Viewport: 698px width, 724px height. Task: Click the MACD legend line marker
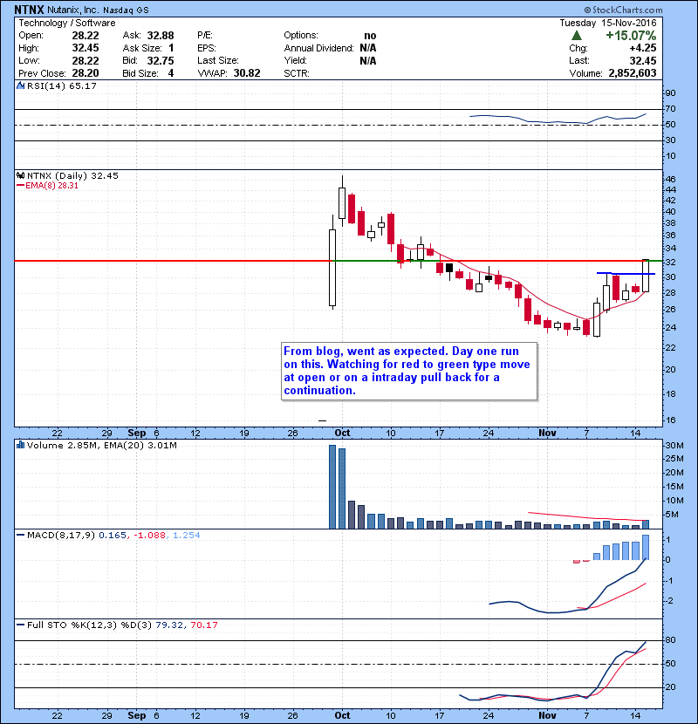20,536
